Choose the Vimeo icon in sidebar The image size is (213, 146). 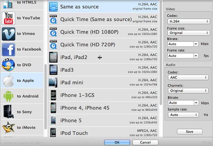coord(9,34)
